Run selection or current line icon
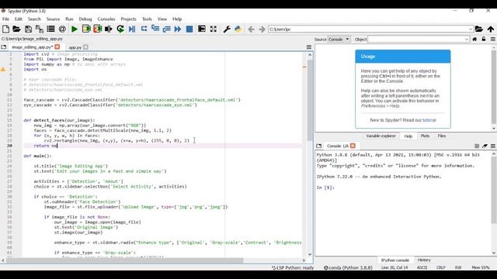Screen dimensions: 497x279 tap(109, 29)
